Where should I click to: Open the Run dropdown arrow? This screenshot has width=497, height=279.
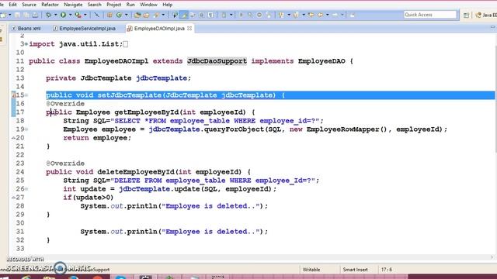[x=70, y=15]
